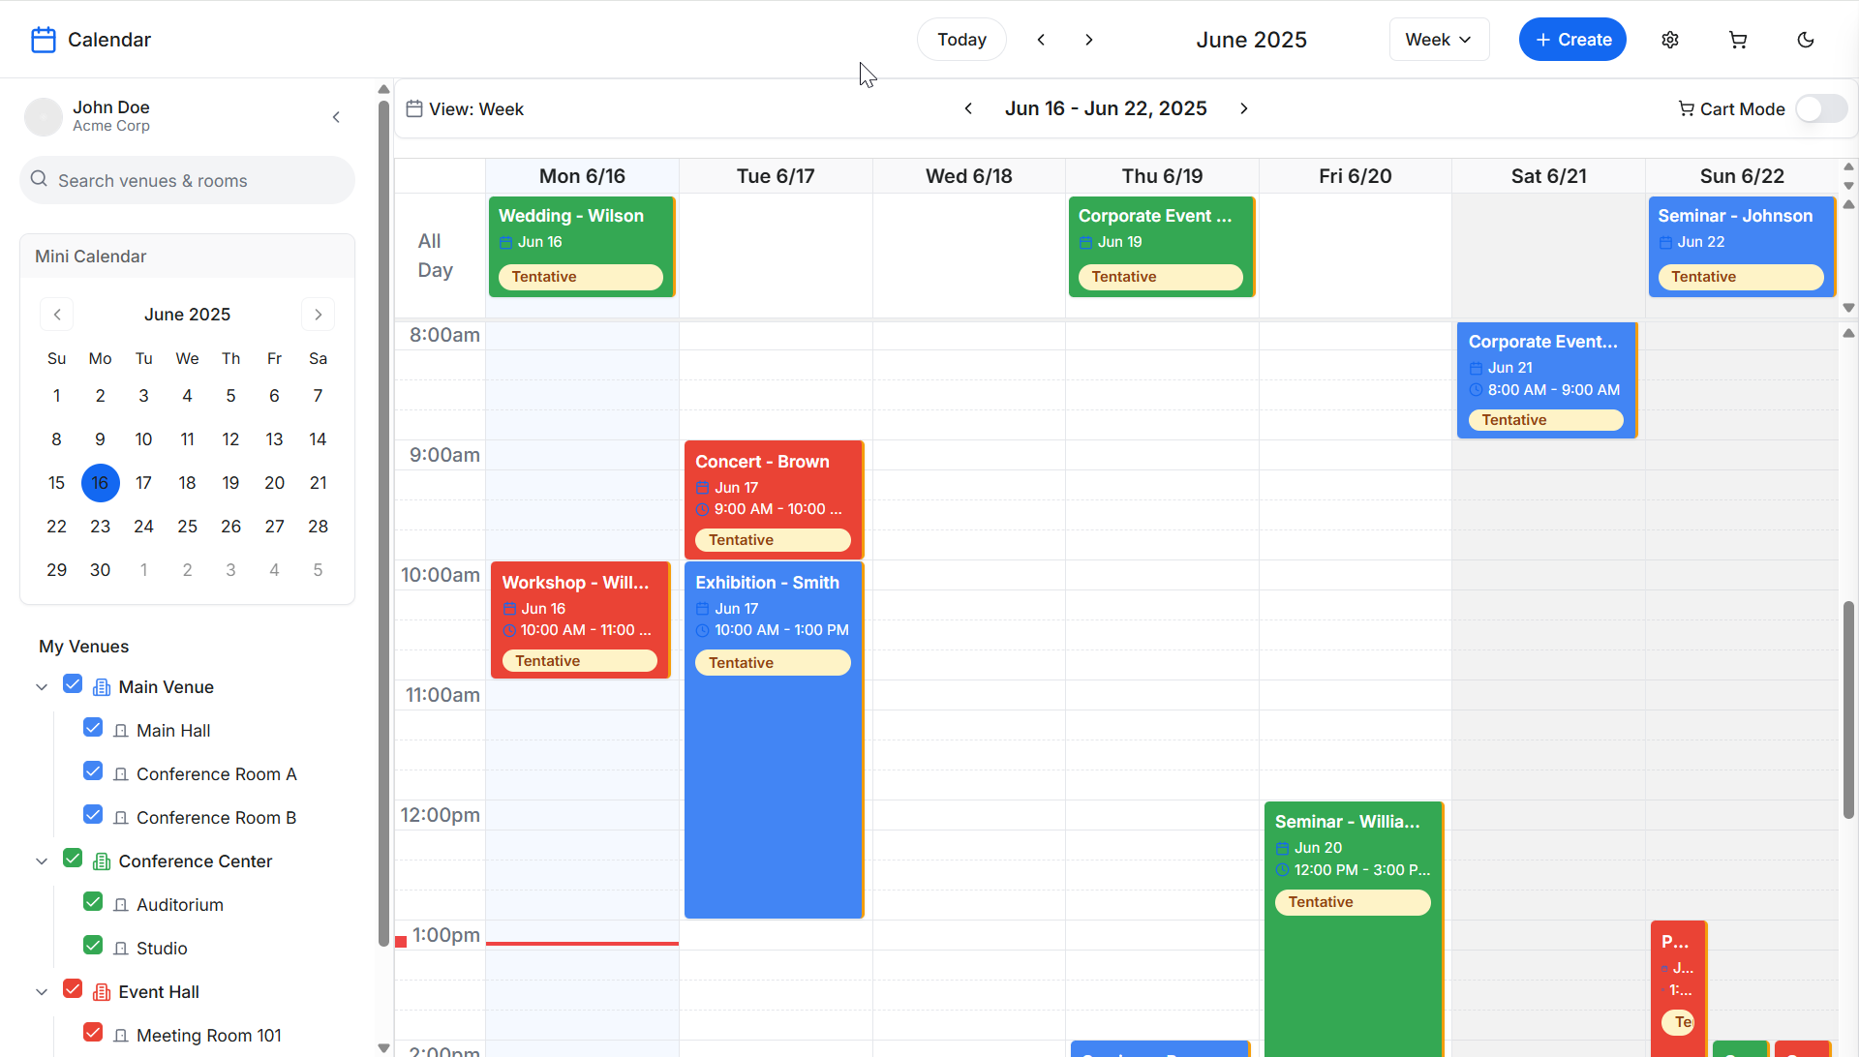Screen dimensions: 1859x1057
Task: Go to next week beside Jun 22 range
Action: [x=1244, y=108]
